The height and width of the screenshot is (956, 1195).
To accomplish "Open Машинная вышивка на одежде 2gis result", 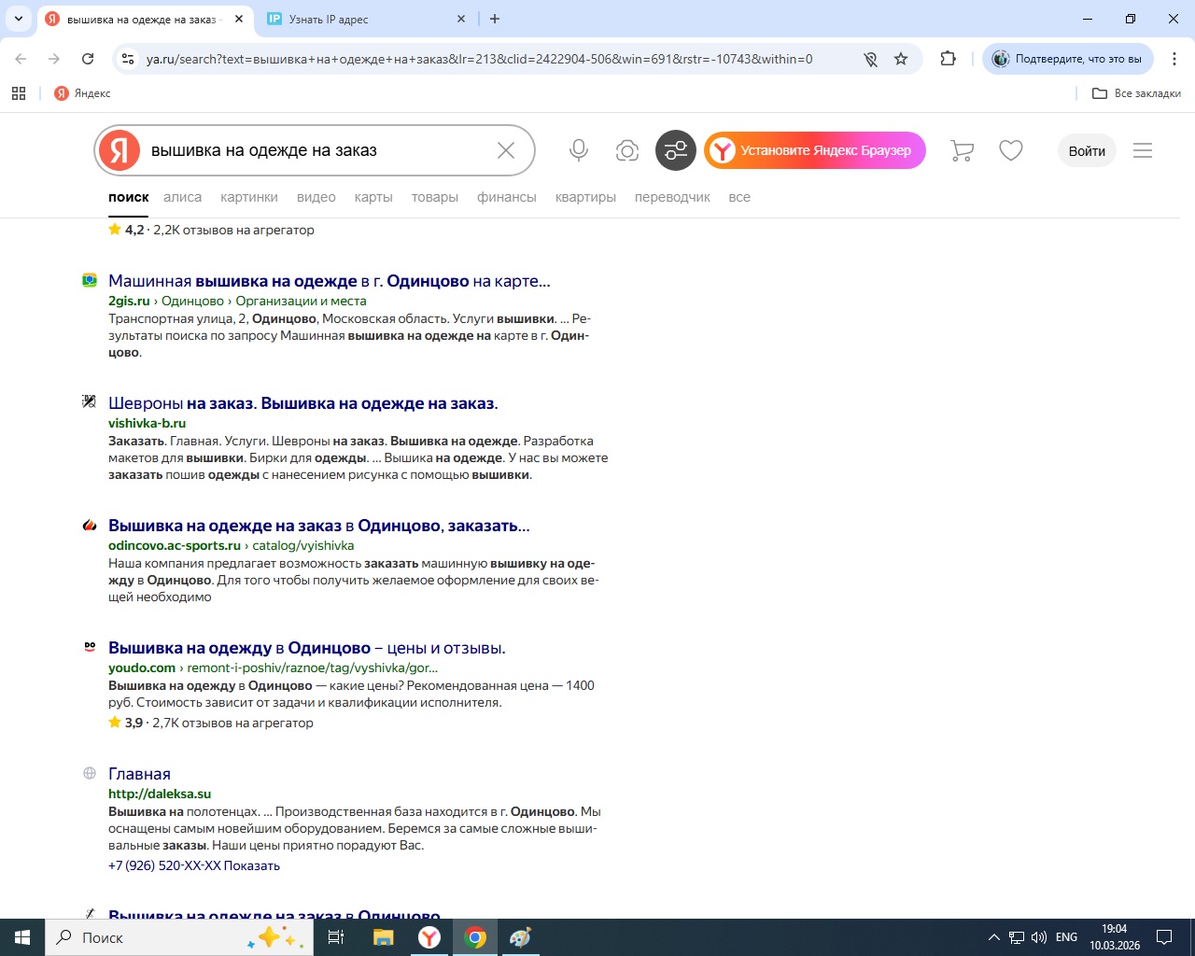I will (x=330, y=281).
